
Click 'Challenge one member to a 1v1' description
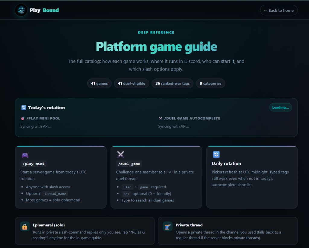tap(155, 175)
